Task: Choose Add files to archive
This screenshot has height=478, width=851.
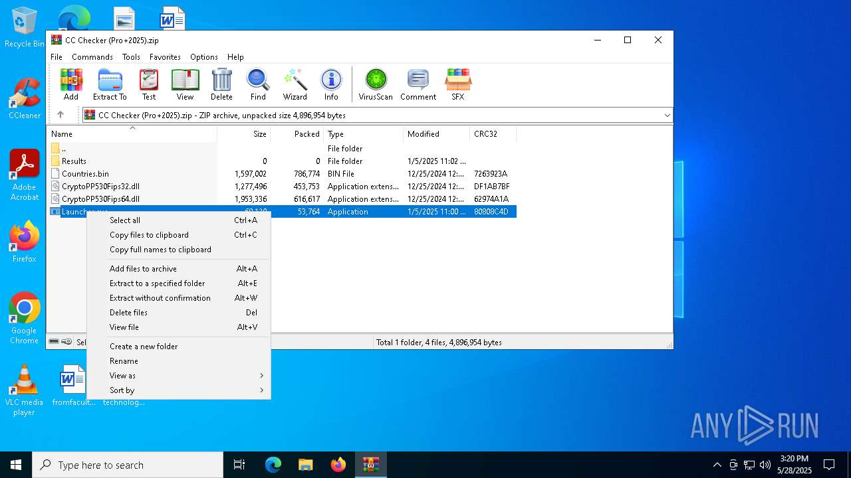Action: 179,269
